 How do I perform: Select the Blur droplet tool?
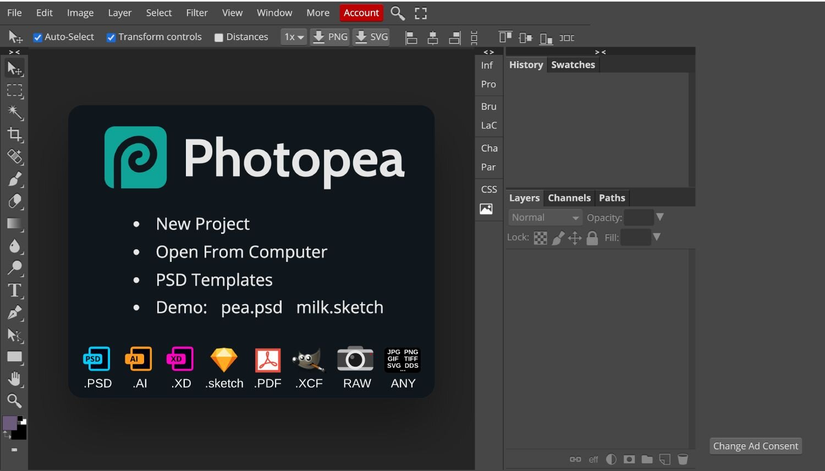pyautogui.click(x=14, y=246)
